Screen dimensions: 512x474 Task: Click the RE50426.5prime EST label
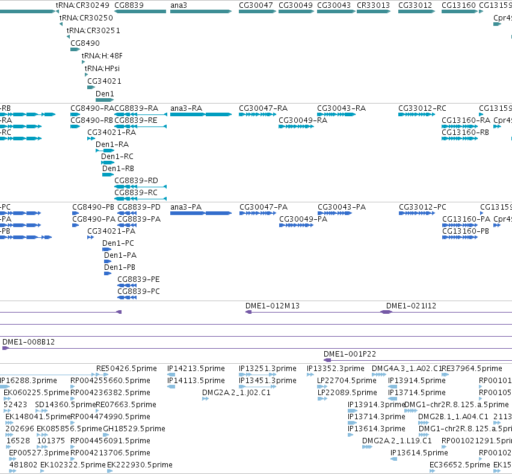[126, 369]
